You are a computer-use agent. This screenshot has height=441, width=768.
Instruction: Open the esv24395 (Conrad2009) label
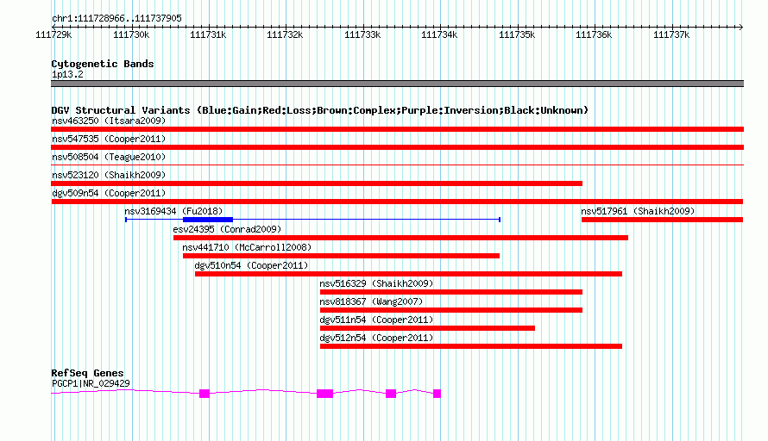[227, 229]
